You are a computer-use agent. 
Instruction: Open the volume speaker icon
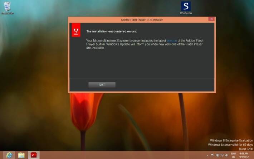click(227, 155)
